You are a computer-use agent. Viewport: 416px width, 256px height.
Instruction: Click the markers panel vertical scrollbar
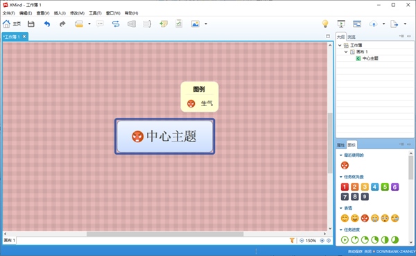pyautogui.click(x=410, y=167)
